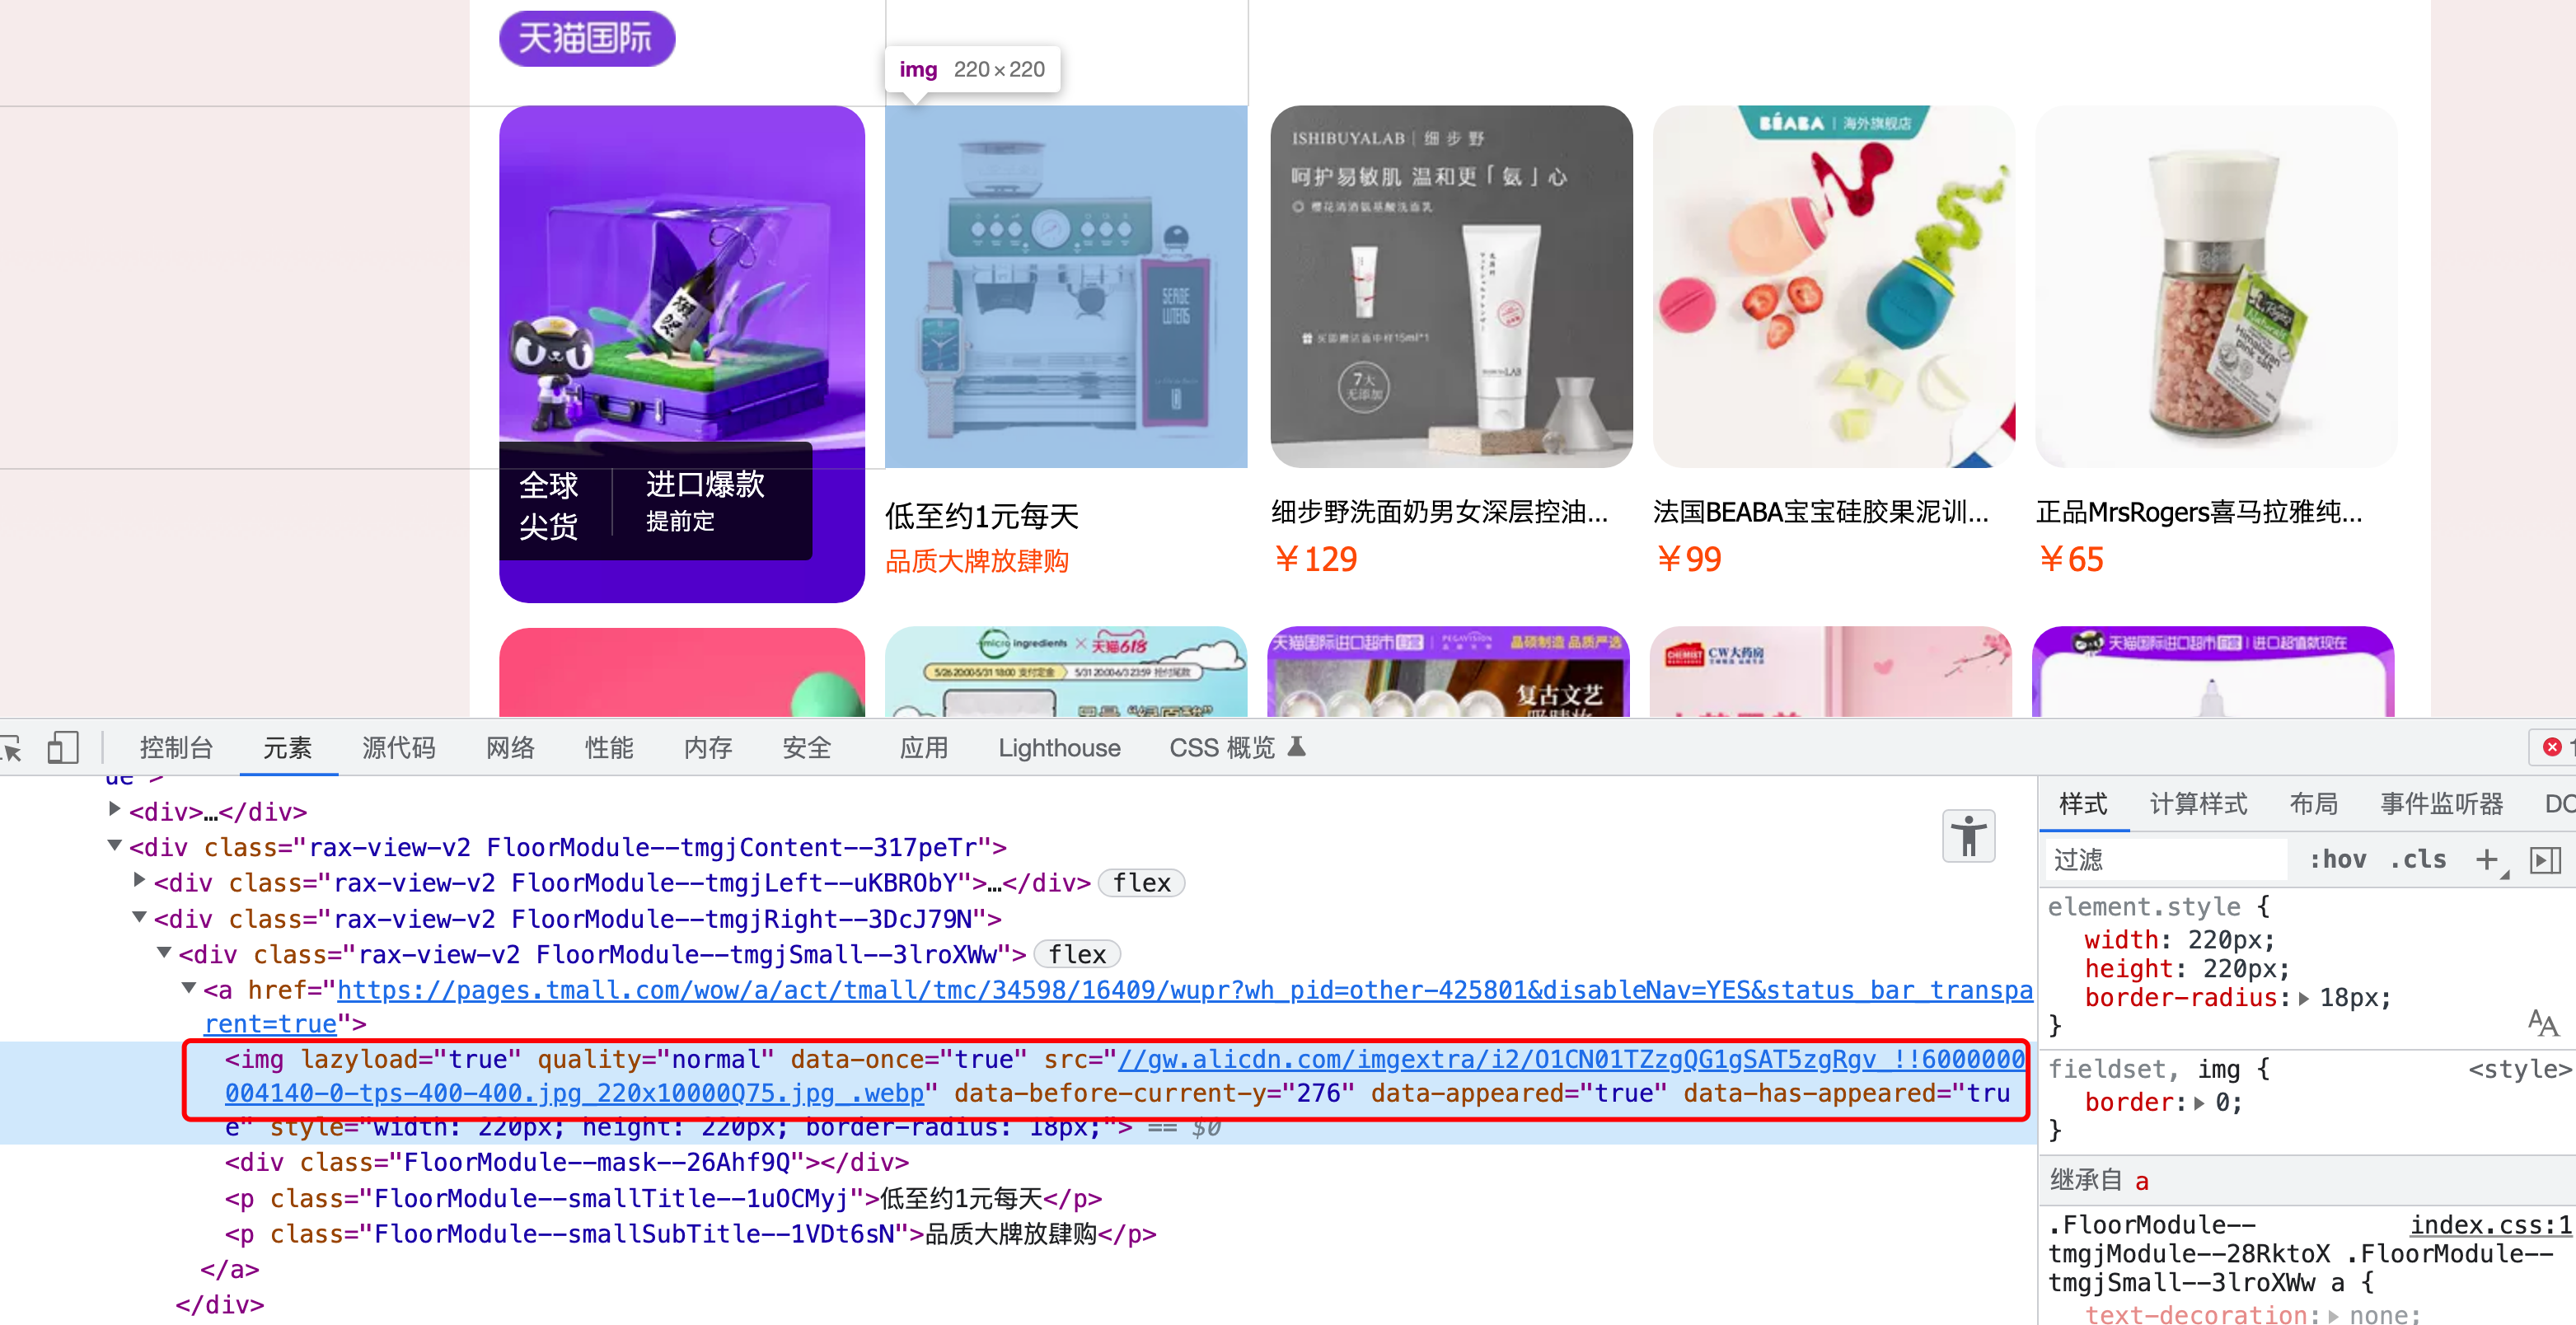This screenshot has width=2576, height=1325.
Task: Select the smallTitle paragraph node
Action: click(663, 1198)
